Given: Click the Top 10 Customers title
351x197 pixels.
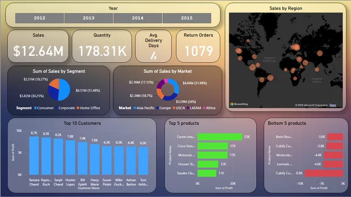Looking at the screenshot, I should [x=82, y=123].
